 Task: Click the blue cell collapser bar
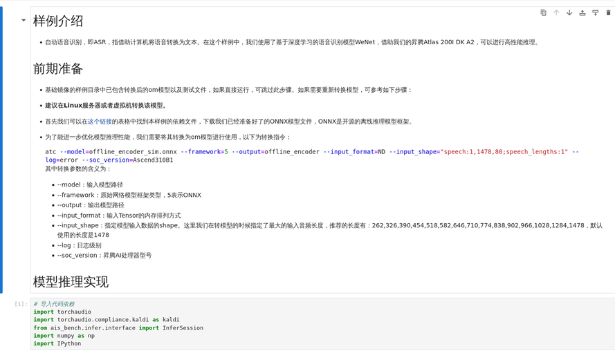pos(1,150)
